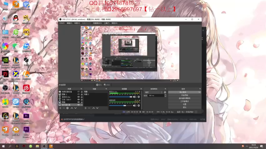Adjust bottom mixer channel volume slider
Image resolution: width=266 pixels, height=149 pixels.
pos(121,105)
